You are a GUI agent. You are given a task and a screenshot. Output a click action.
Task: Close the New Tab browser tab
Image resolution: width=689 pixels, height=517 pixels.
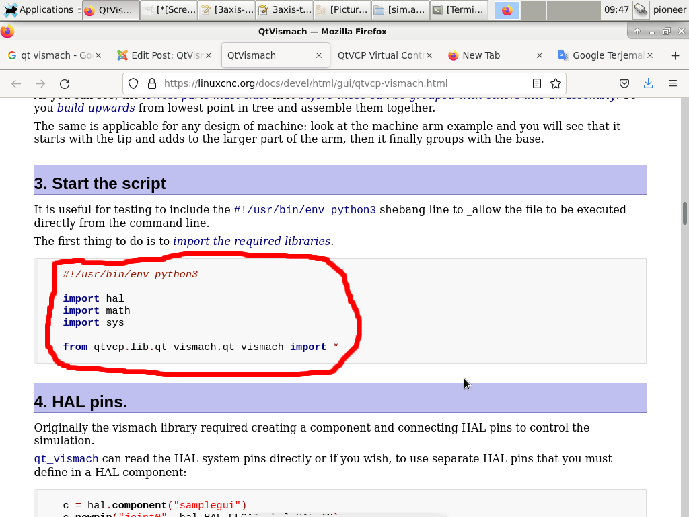[x=539, y=55]
